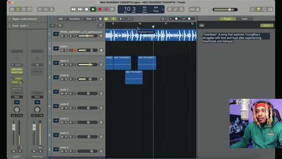Screen dimensions: 282x159
Task: Open the Library button in the control bar
Action: (x=12, y=9)
